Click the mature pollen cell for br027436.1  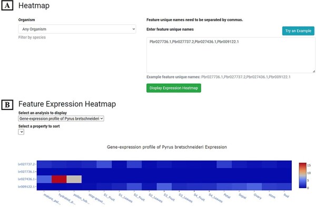(44, 179)
